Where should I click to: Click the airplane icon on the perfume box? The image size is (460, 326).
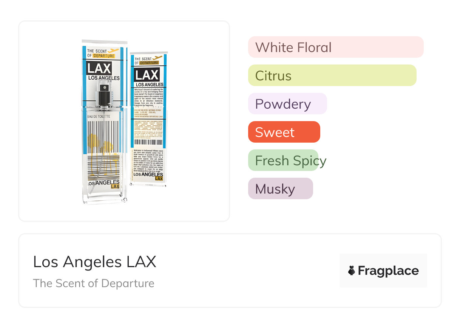tap(159, 58)
